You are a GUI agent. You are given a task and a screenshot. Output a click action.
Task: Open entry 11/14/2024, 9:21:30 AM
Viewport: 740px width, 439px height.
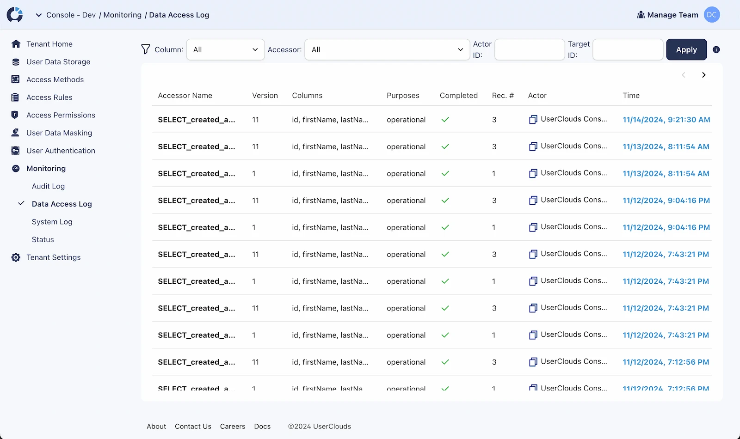point(666,120)
